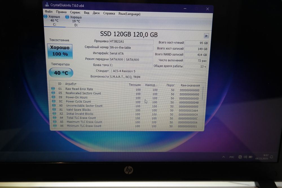This screenshot has height=188, width=282.
Task: Click the status icon of Power Cycle Count
Action: pos(54,101)
